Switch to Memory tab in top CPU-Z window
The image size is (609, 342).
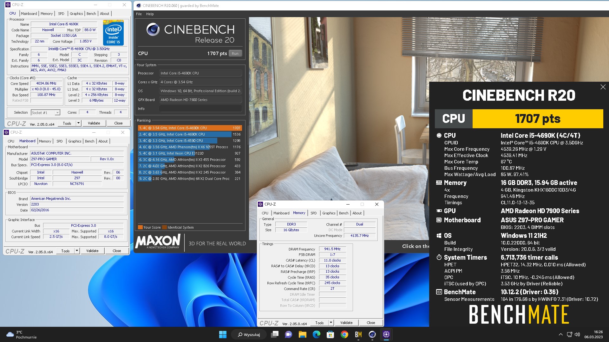click(47, 14)
